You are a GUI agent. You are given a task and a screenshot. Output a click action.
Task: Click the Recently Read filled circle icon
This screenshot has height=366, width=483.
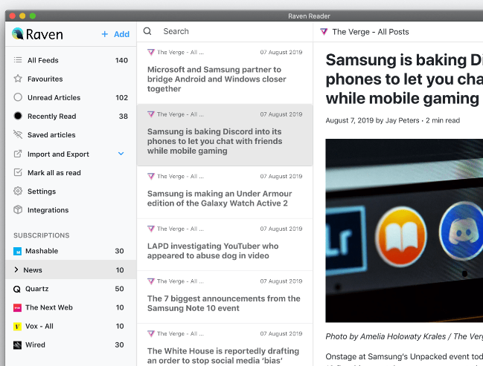click(18, 116)
